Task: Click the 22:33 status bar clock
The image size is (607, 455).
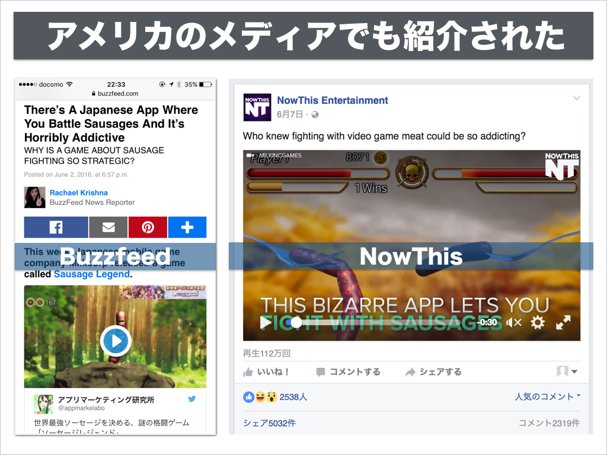Action: click(116, 84)
